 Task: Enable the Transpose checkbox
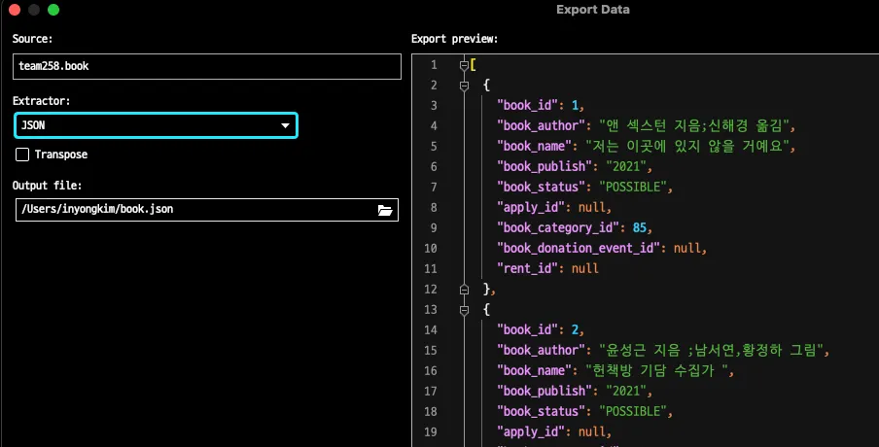click(x=22, y=155)
